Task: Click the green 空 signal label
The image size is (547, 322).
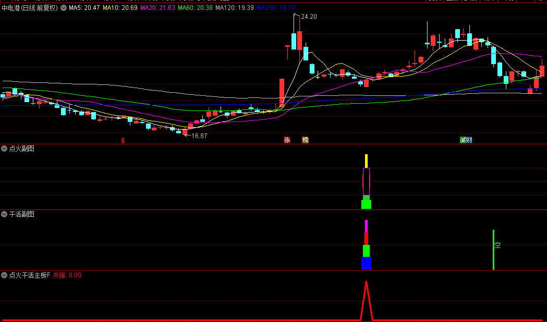Action: (498, 245)
